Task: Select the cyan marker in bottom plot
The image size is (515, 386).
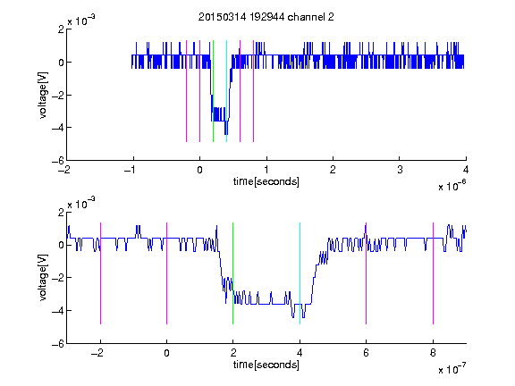Action: 300,273
